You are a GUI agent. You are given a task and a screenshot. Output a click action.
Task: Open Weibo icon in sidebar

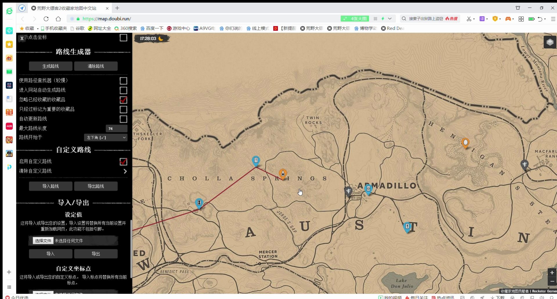click(x=9, y=58)
